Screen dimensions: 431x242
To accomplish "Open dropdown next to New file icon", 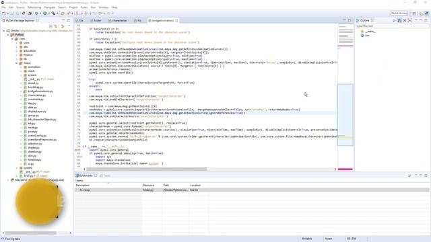I will [7, 13].
